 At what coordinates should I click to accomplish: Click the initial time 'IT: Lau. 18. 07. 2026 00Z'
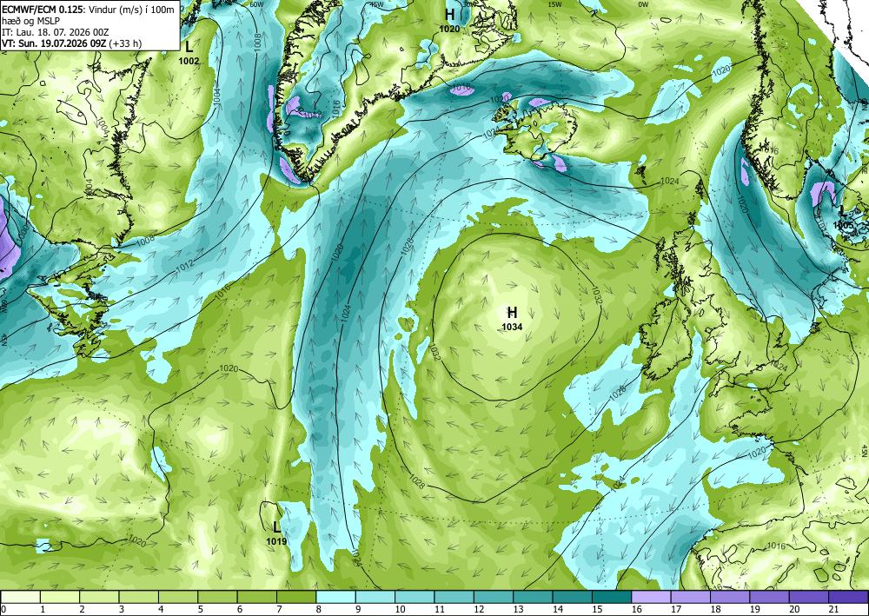coord(56,32)
